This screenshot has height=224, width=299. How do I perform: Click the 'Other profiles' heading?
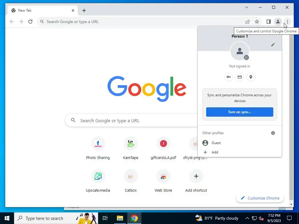[213, 133]
